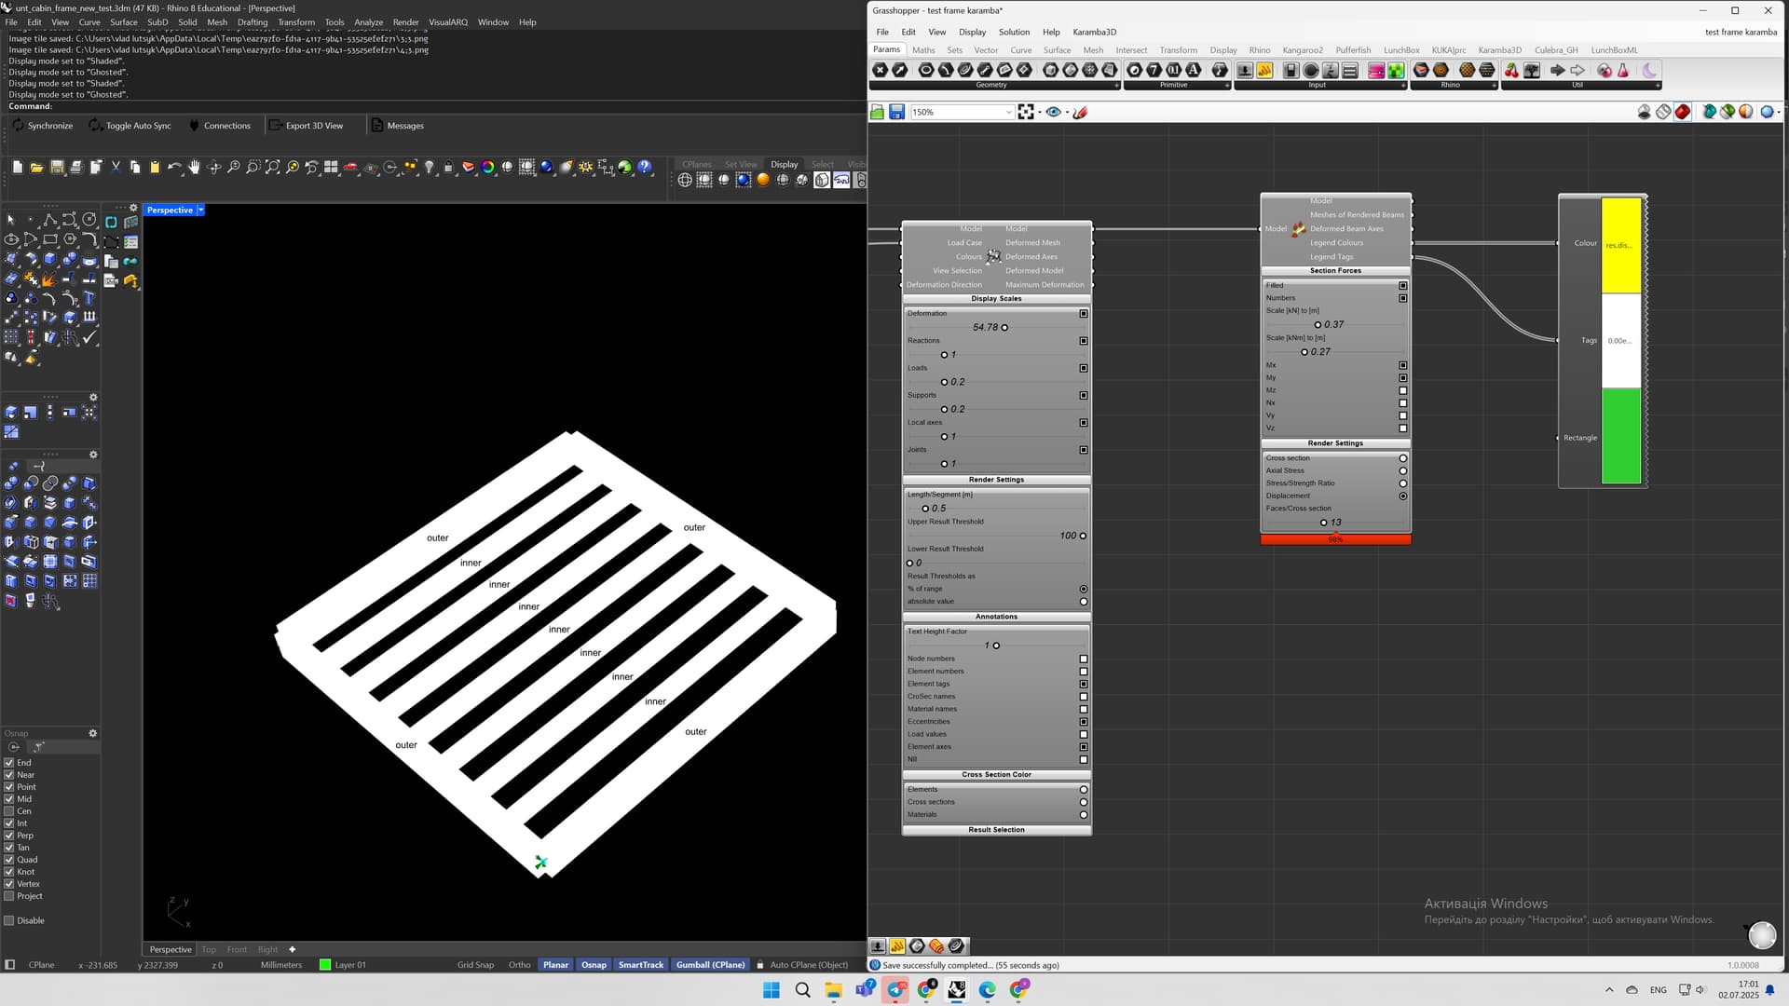Viewport: 1789px width, 1006px height.
Task: Click the Undo arrow in the Rhino toolbar
Action: click(173, 168)
